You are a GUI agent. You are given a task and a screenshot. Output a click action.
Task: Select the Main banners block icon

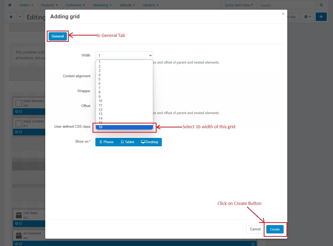point(19,103)
